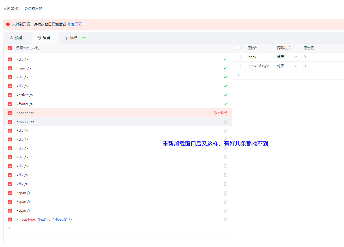
Task: Click the plus icon below the element node list
Action: click(x=10, y=228)
